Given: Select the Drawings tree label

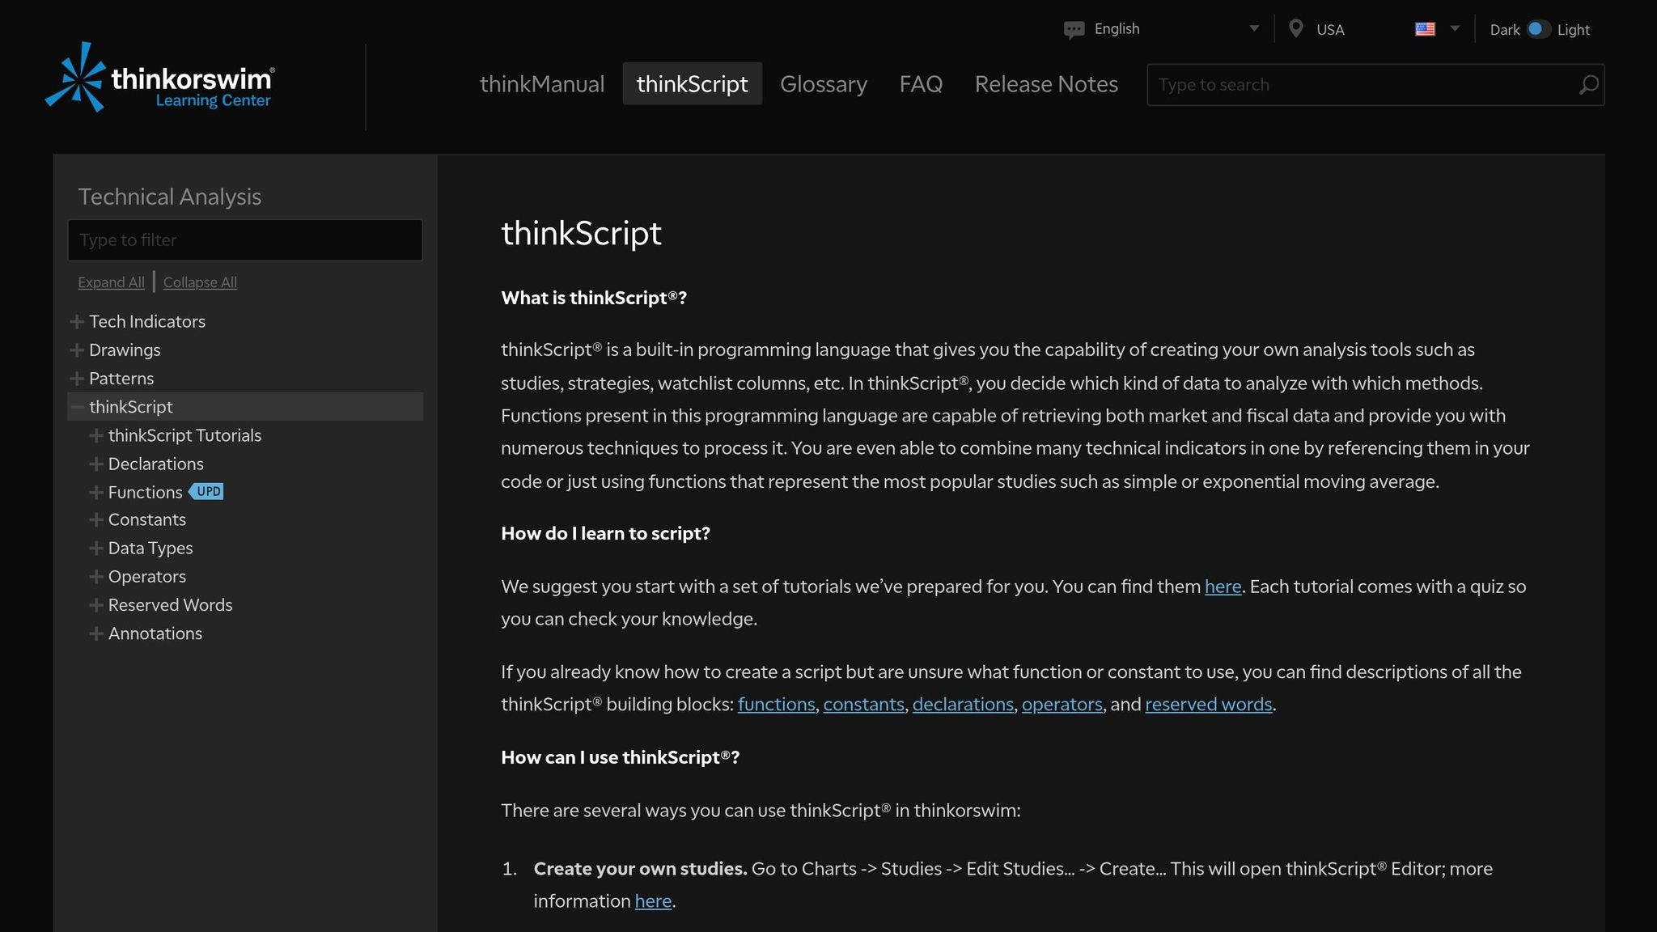Looking at the screenshot, I should tap(125, 350).
